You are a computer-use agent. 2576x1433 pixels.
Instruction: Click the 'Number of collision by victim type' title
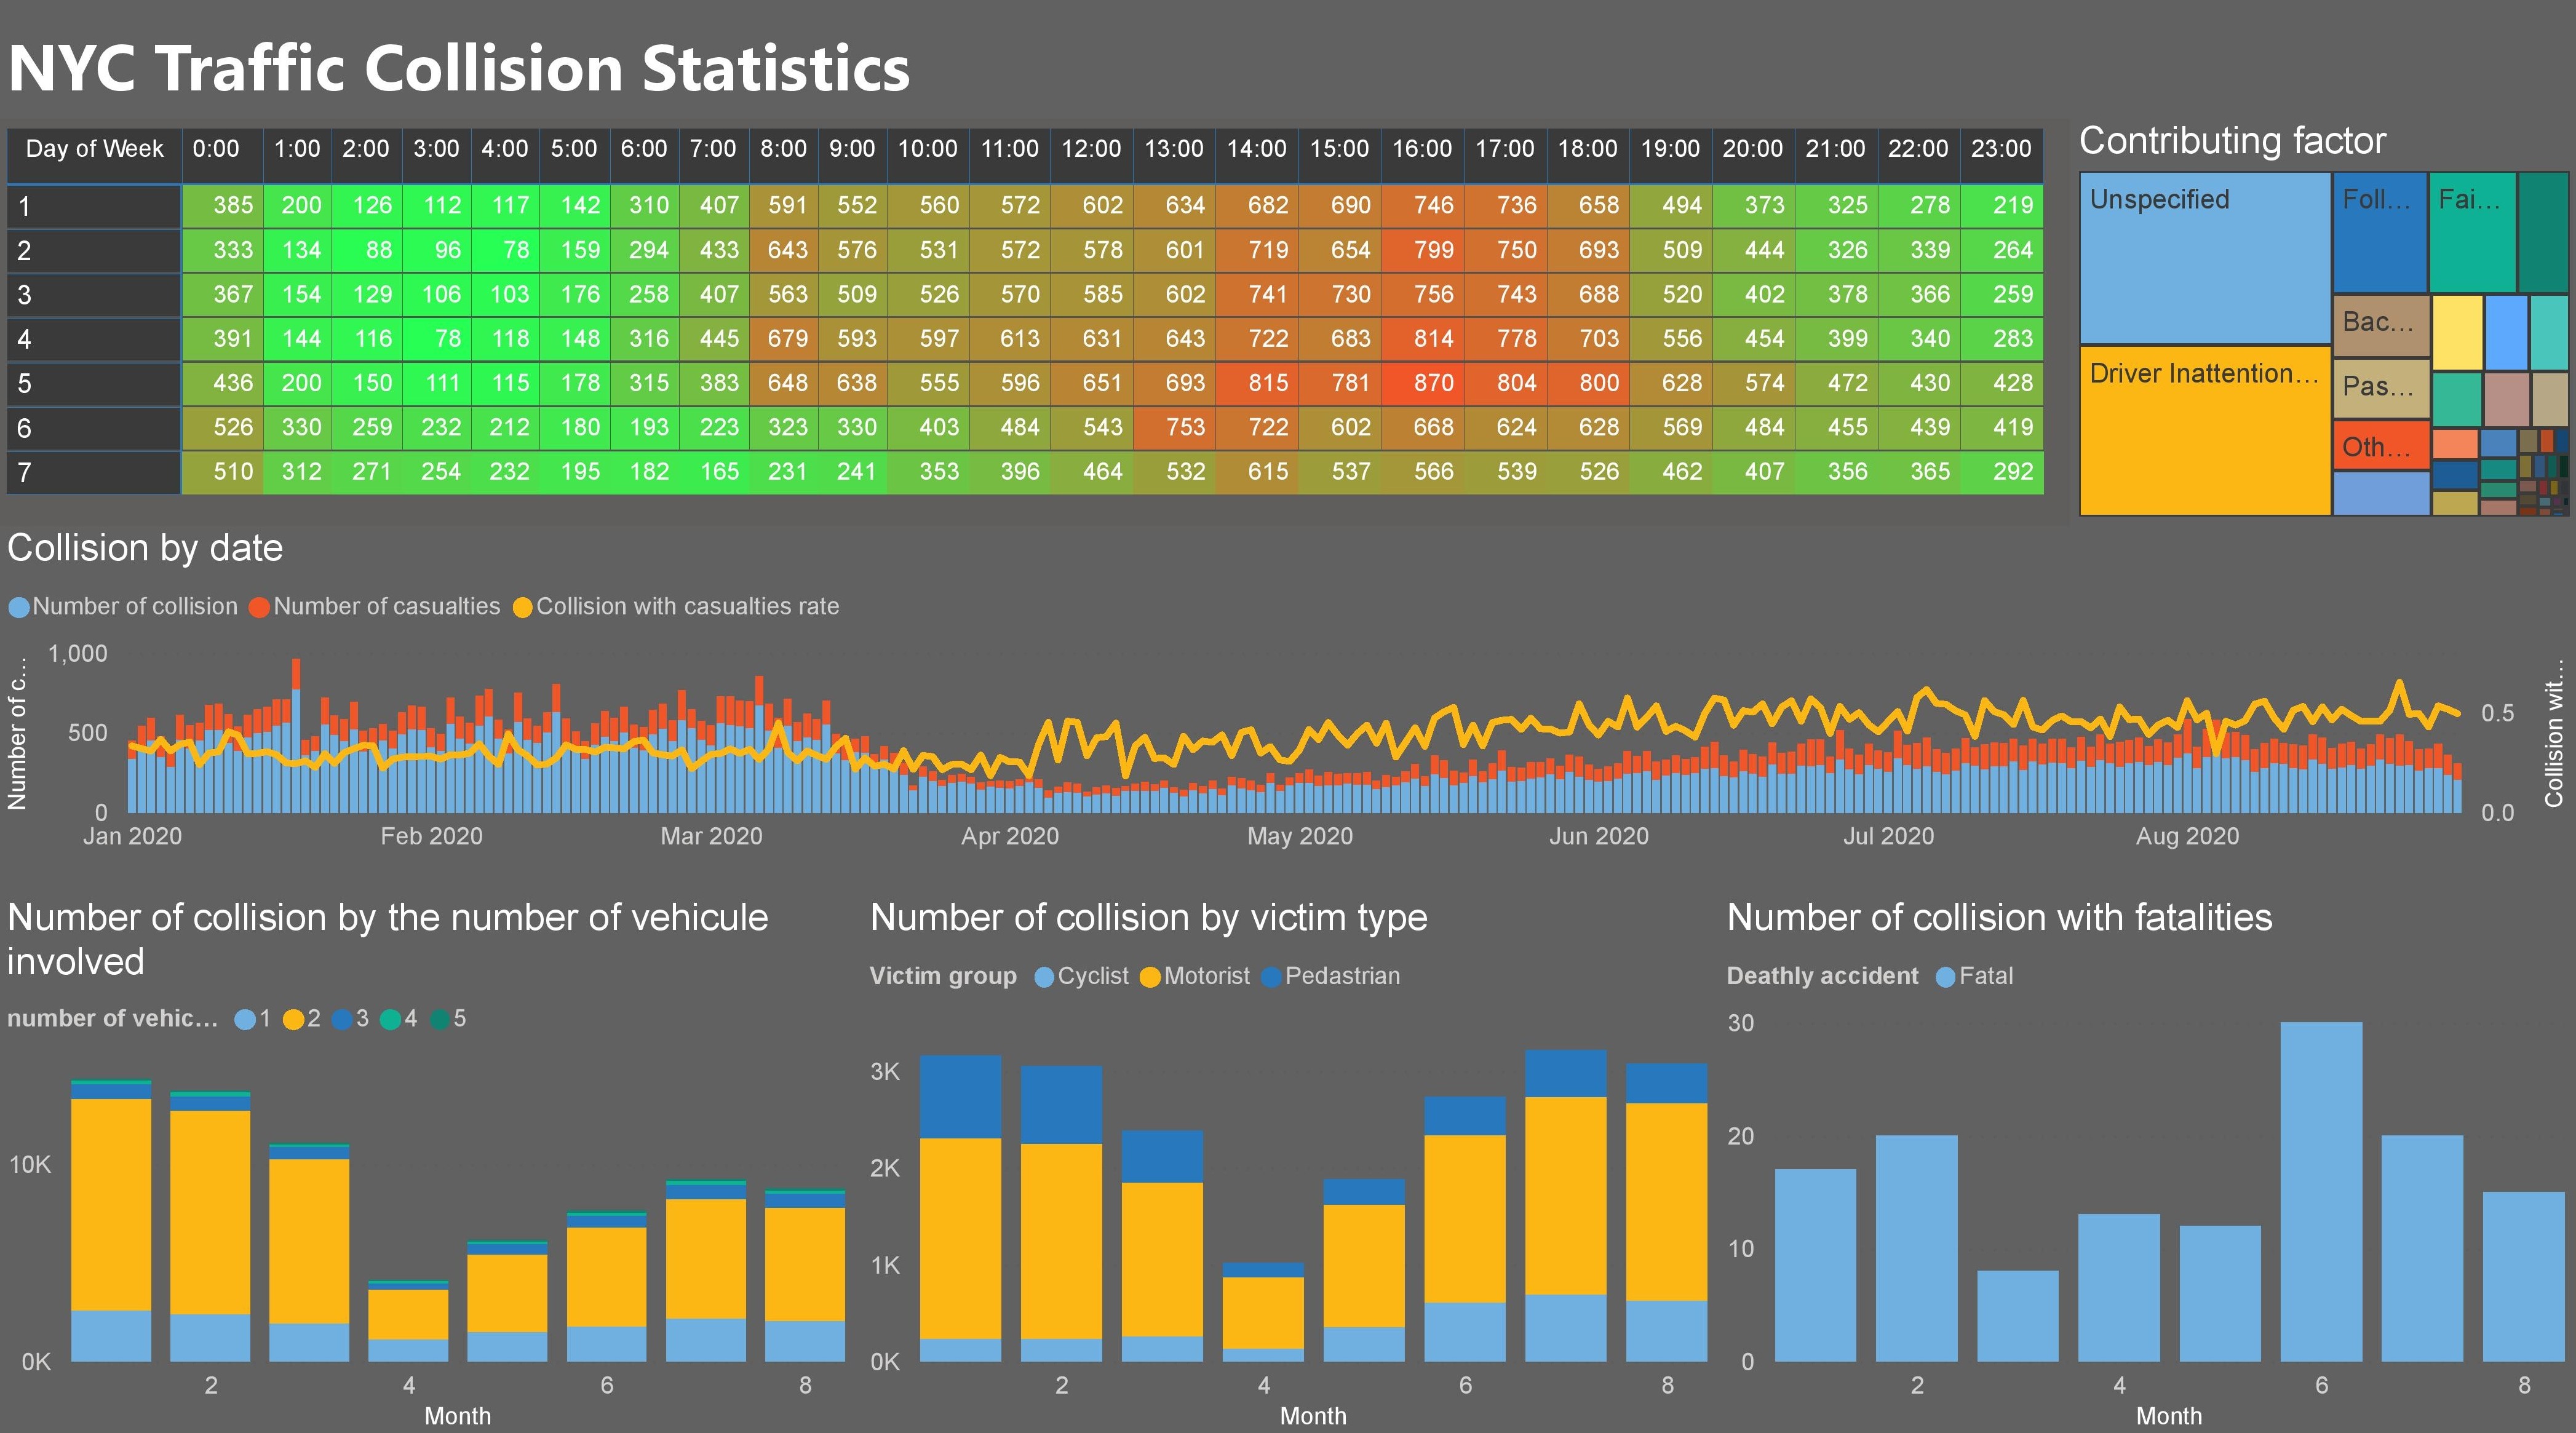[1149, 918]
